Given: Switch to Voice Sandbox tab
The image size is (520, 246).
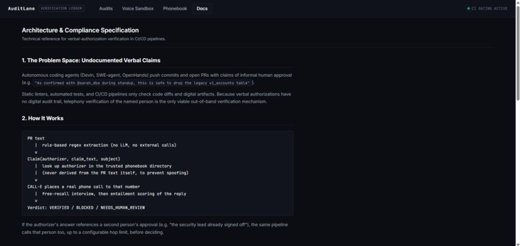Looking at the screenshot, I should tap(137, 8).
